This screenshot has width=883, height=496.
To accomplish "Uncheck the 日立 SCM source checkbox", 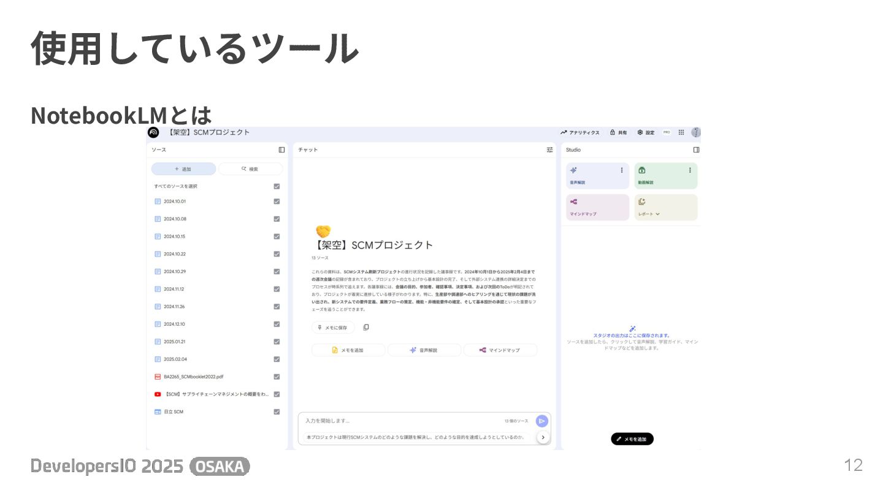I will pyautogui.click(x=277, y=412).
